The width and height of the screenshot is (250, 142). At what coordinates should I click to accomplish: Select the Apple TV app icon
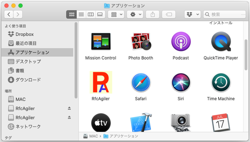pos(101,122)
